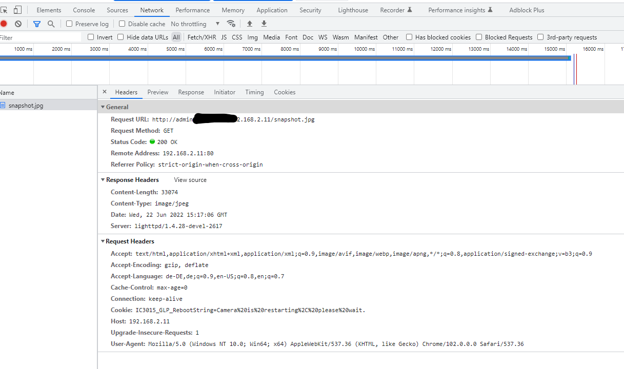Image resolution: width=624 pixels, height=369 pixels.
Task: Open the Cookies tab of the request
Action: (285, 92)
